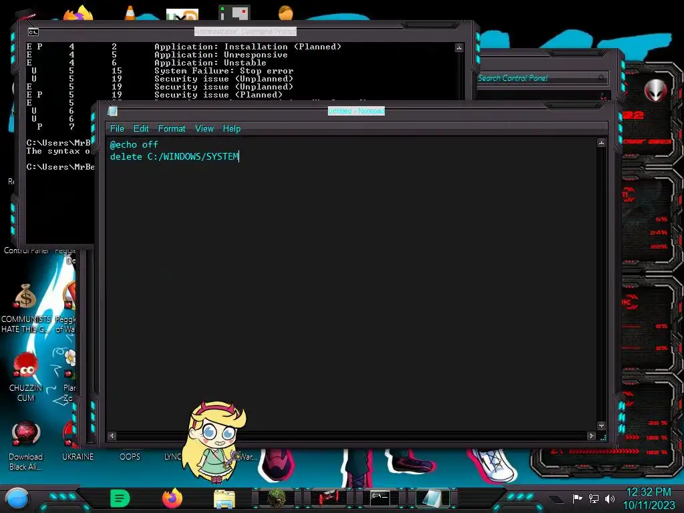This screenshot has height=513, width=684.
Task: Click the Search Control Panel field
Action: point(542,78)
